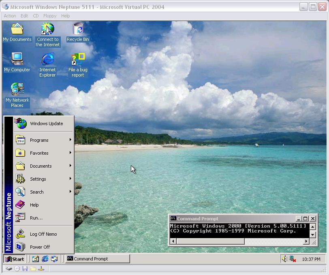The height and width of the screenshot is (275, 329).
Task: Open the Virtual PC Floppy menu
Action: 50,16
